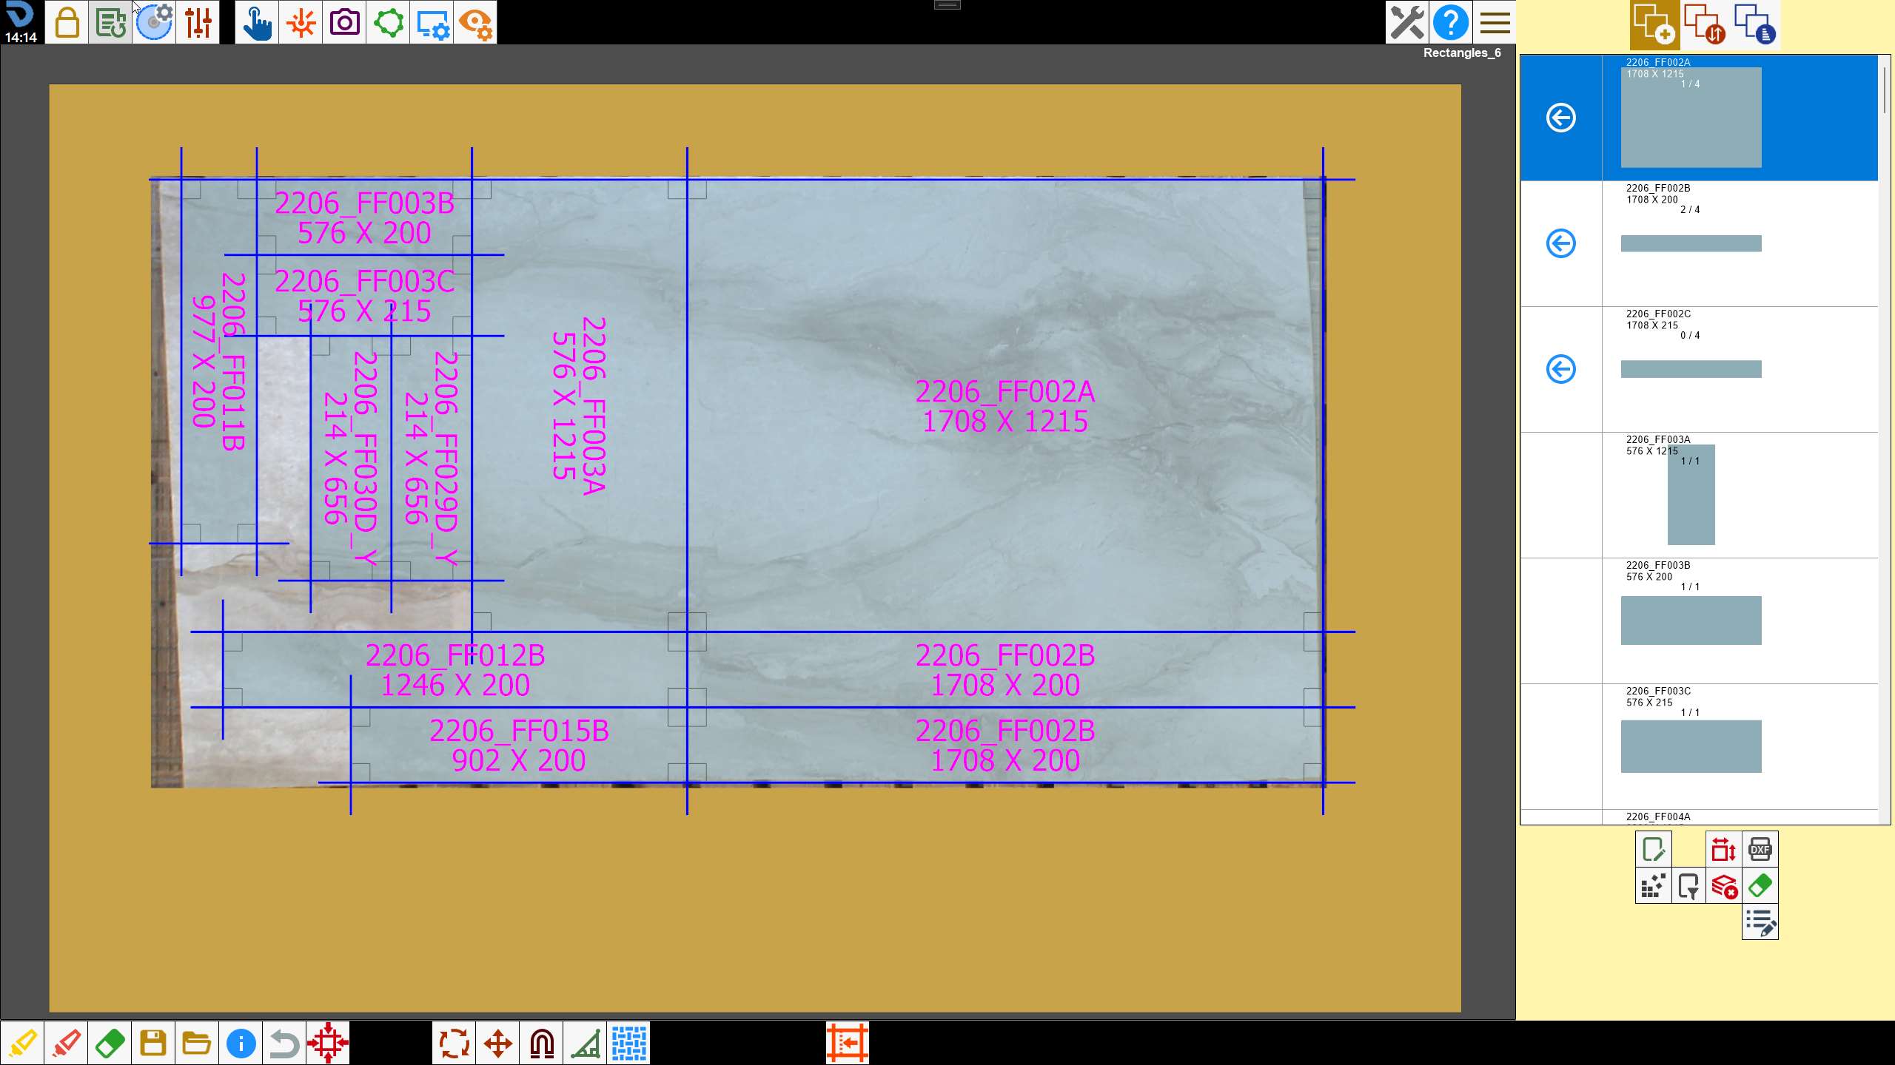Click the edit document pencil icon
The width and height of the screenshot is (1895, 1065).
[1653, 849]
